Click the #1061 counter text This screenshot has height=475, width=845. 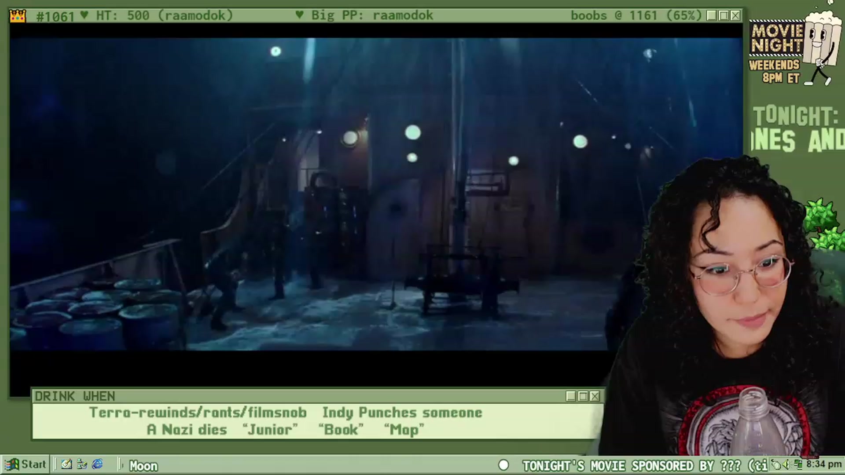[x=55, y=16]
